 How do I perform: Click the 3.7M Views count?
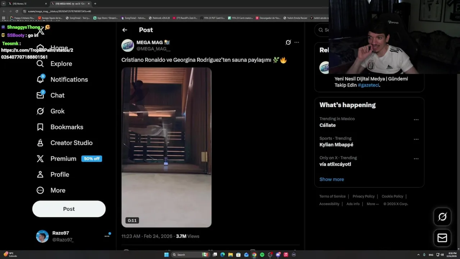pyautogui.click(x=187, y=236)
